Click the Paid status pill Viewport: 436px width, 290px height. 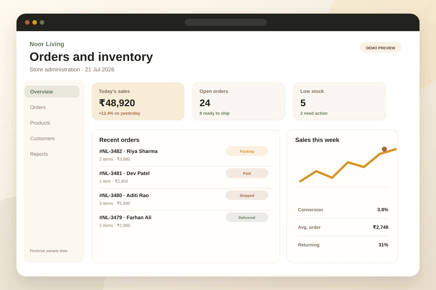(x=247, y=173)
